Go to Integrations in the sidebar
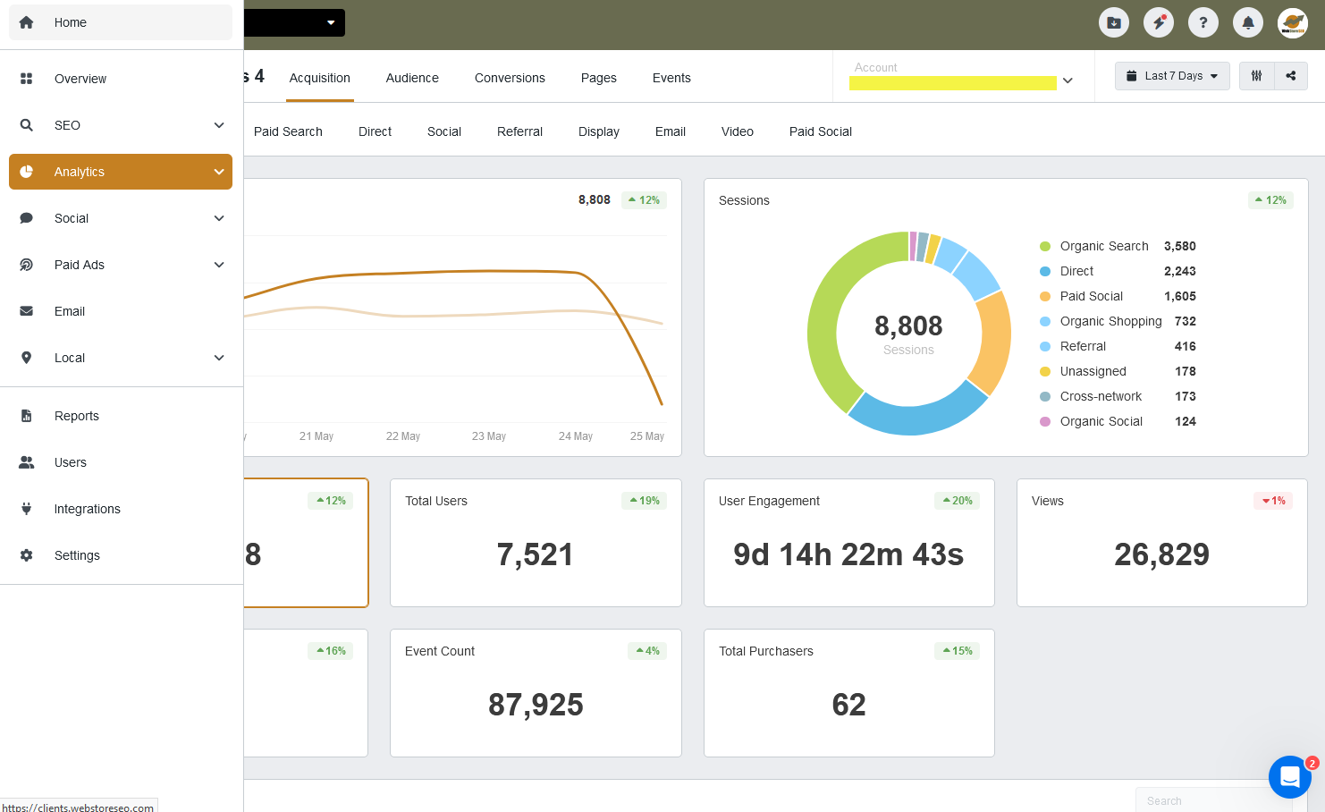 tap(87, 509)
